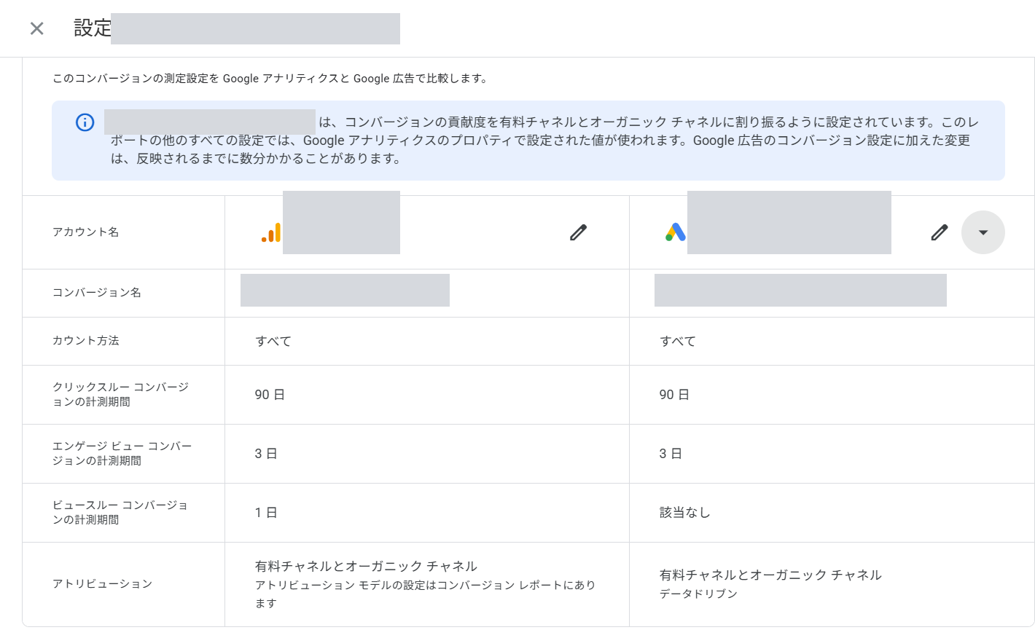Screen dimensions: 1035x630
Task: Click the info icon in the blue notice
Action: (85, 122)
